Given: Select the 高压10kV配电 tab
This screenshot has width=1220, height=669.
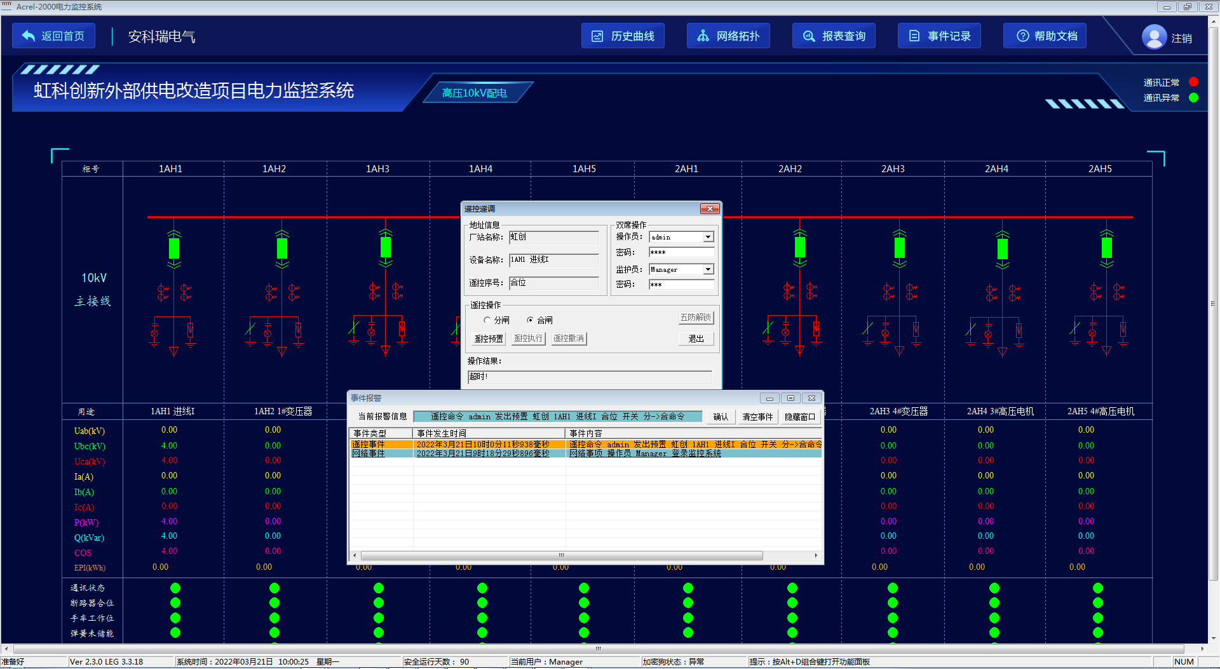Looking at the screenshot, I should (475, 93).
